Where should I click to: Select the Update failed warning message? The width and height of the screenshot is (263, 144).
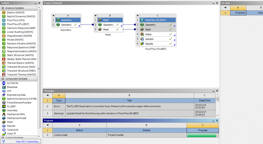click(x=129, y=113)
